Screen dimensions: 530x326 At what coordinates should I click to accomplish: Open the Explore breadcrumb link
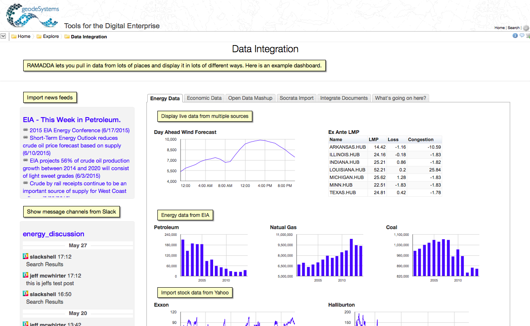[51, 37]
